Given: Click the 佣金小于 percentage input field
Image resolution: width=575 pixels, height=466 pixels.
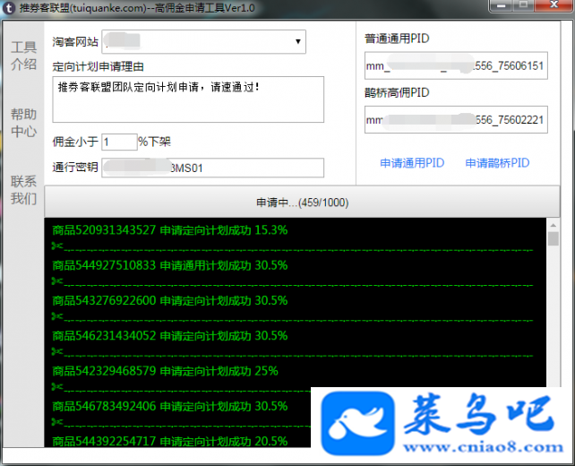Looking at the screenshot, I should tap(119, 142).
